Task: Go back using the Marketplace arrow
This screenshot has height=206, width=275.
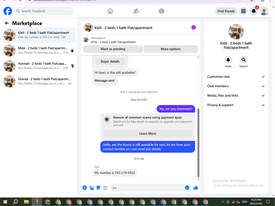Action: 7,23
